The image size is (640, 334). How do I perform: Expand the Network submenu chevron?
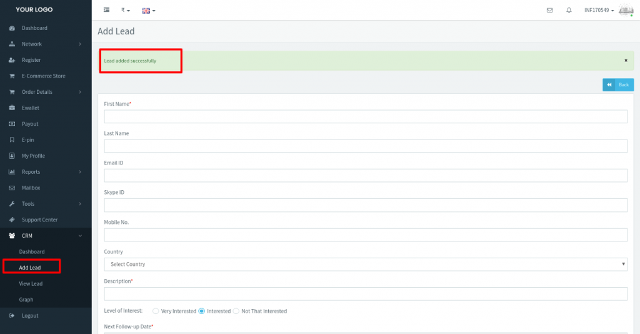pos(80,44)
